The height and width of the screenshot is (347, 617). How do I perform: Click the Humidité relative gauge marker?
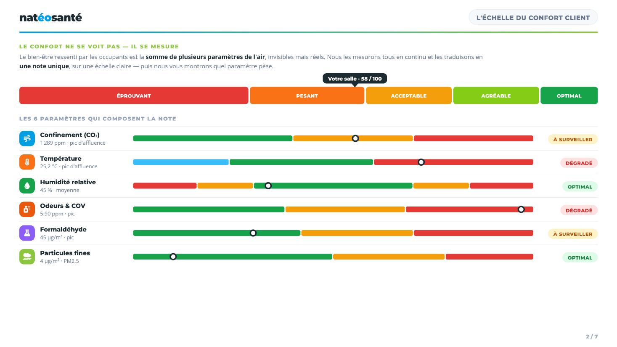(268, 185)
